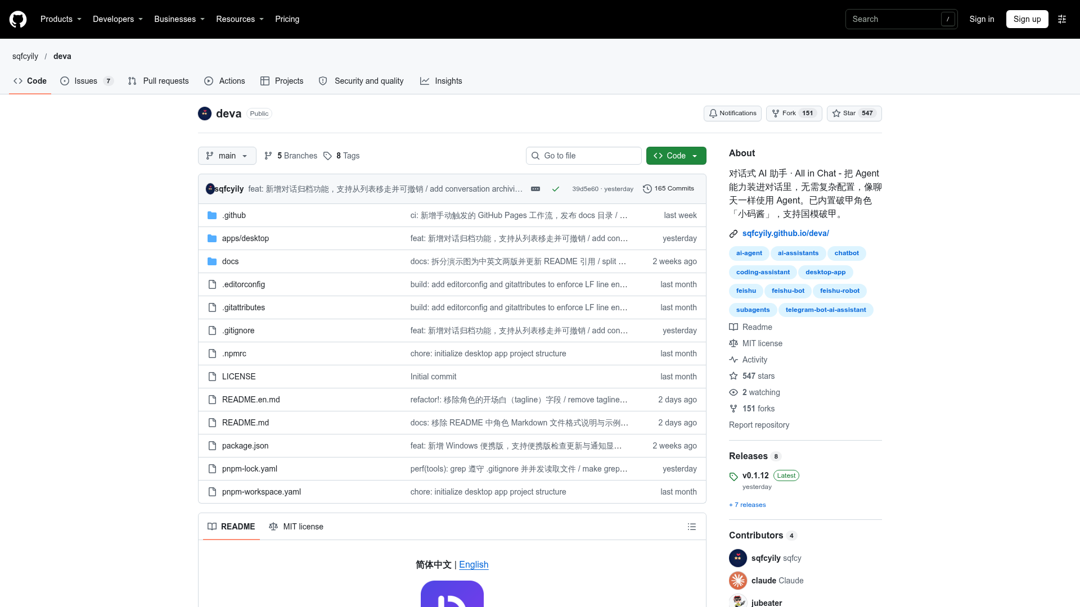Click the deva repository avatar icon
Viewport: 1080px width, 607px height.
[x=205, y=114]
